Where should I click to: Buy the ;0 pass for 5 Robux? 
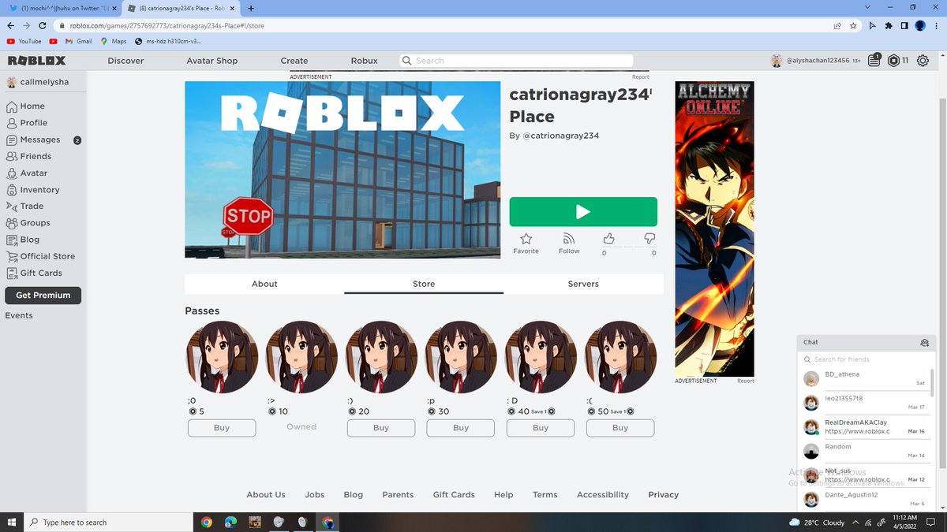222,428
